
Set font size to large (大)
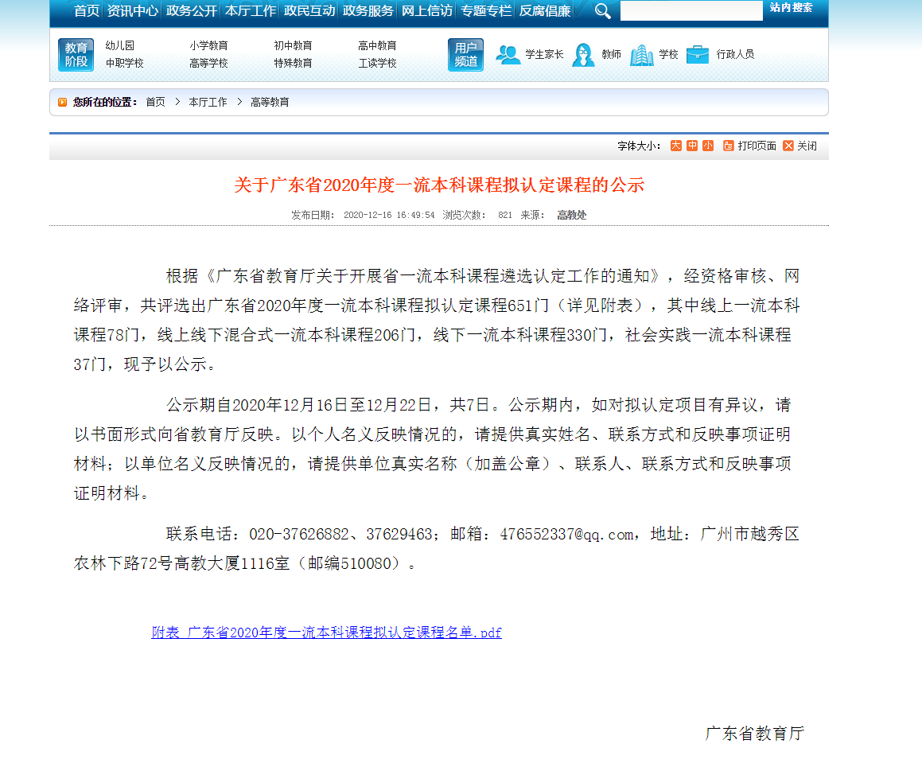[x=676, y=146]
